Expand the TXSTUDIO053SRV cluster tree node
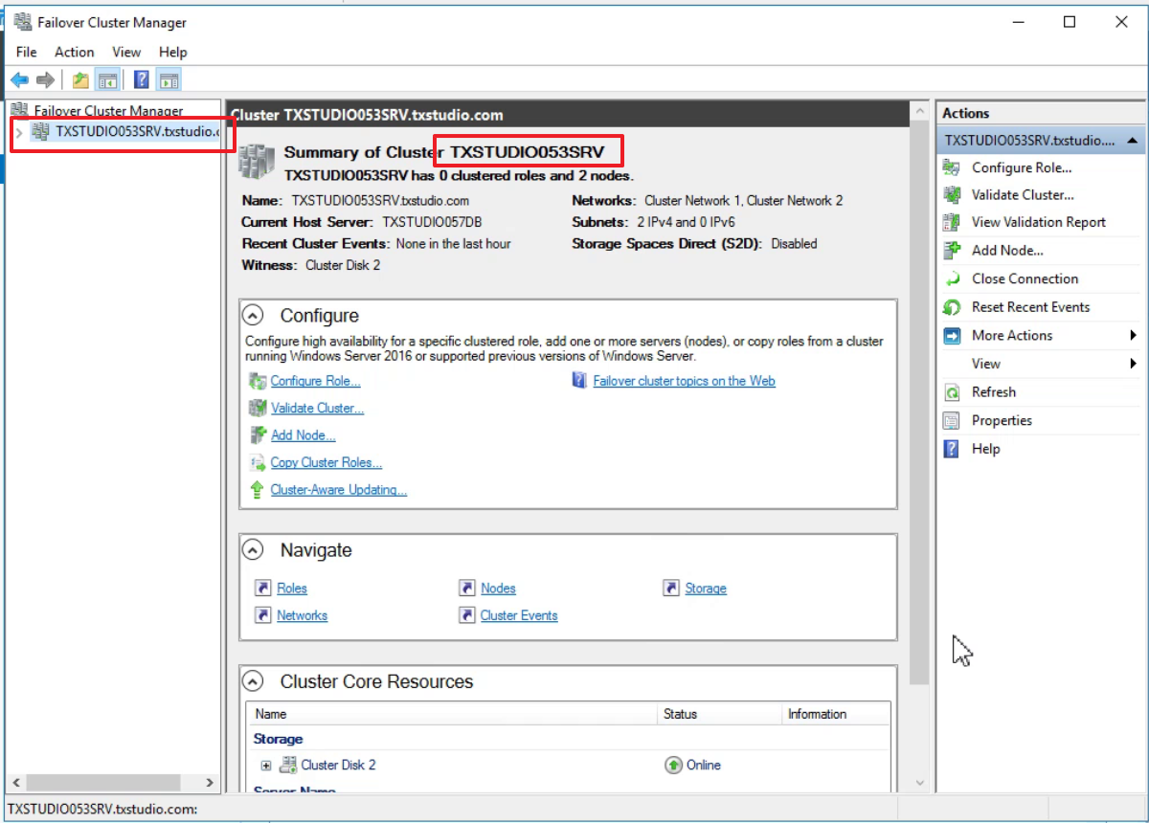Screen dimensions: 1149x823 (19, 132)
